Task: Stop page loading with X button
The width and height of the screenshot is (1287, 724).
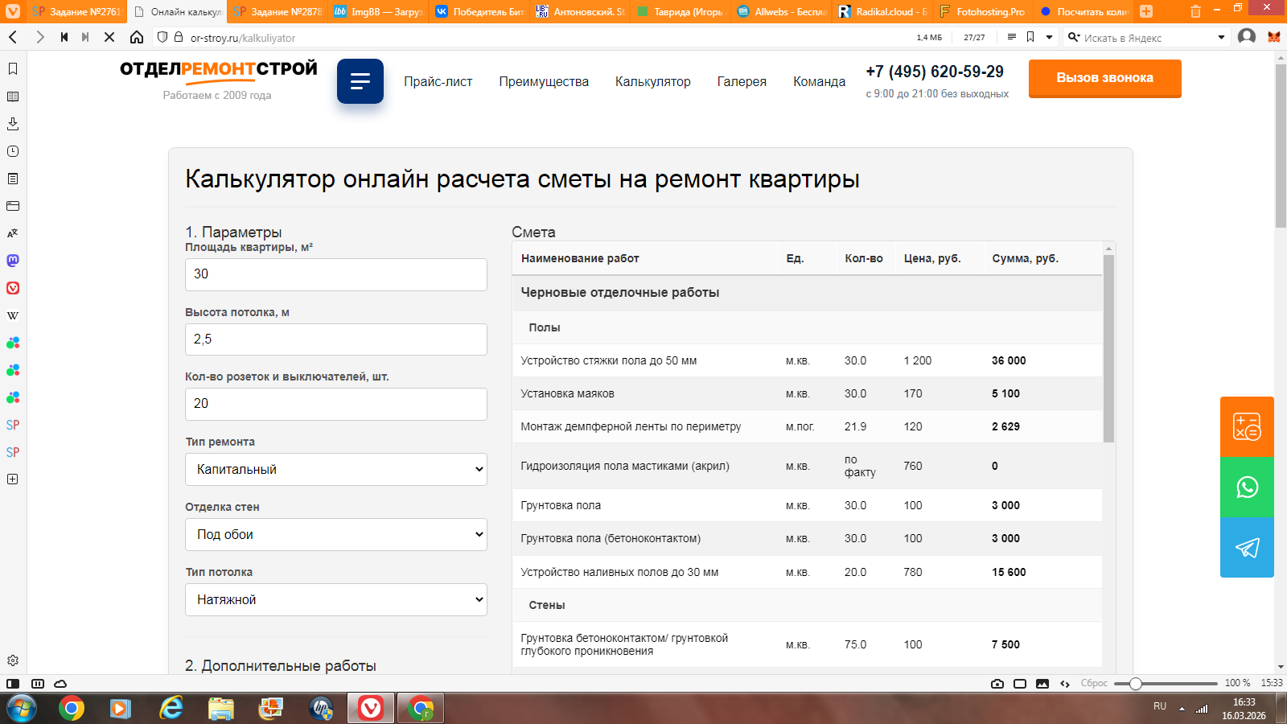Action: click(x=109, y=37)
